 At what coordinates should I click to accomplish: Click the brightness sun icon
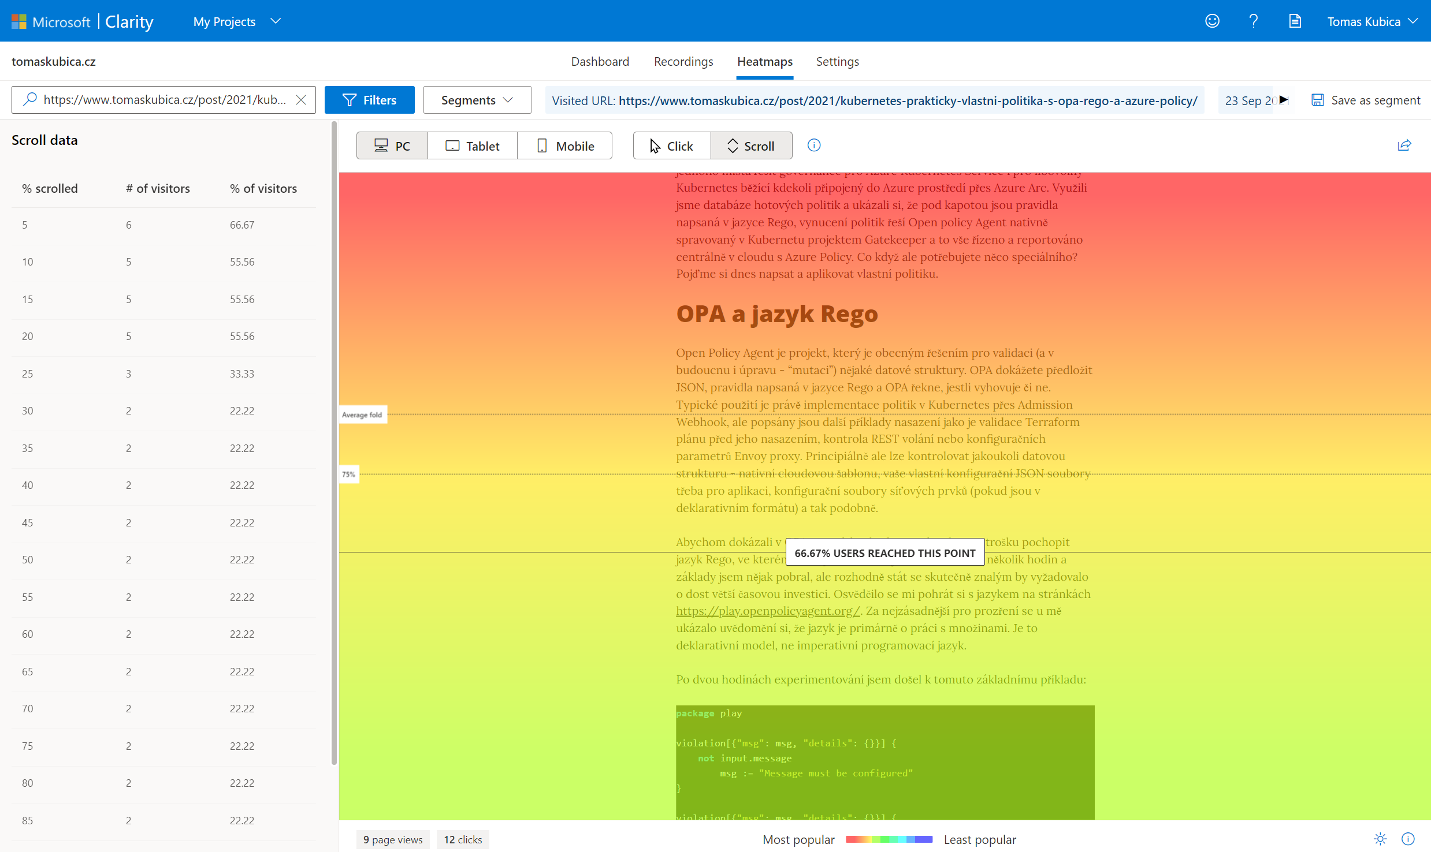point(1380,839)
